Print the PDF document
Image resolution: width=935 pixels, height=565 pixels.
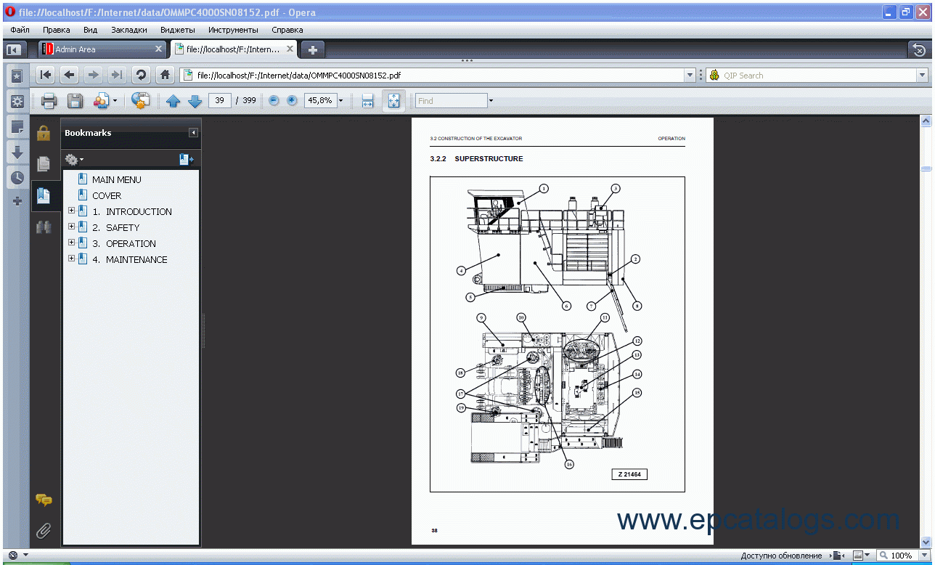tap(49, 101)
